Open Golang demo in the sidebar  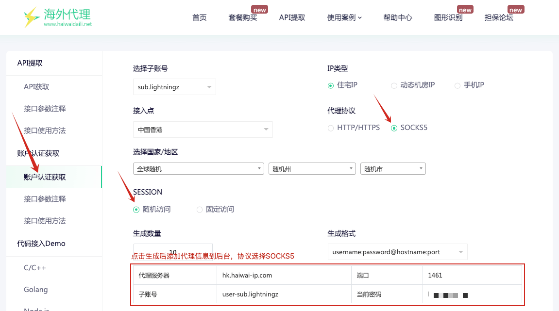(x=36, y=290)
